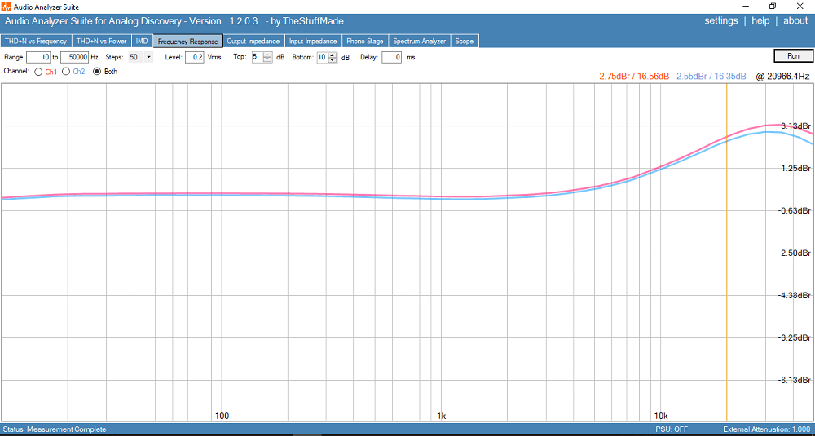Select the Frequency Response tab

[x=188, y=41]
